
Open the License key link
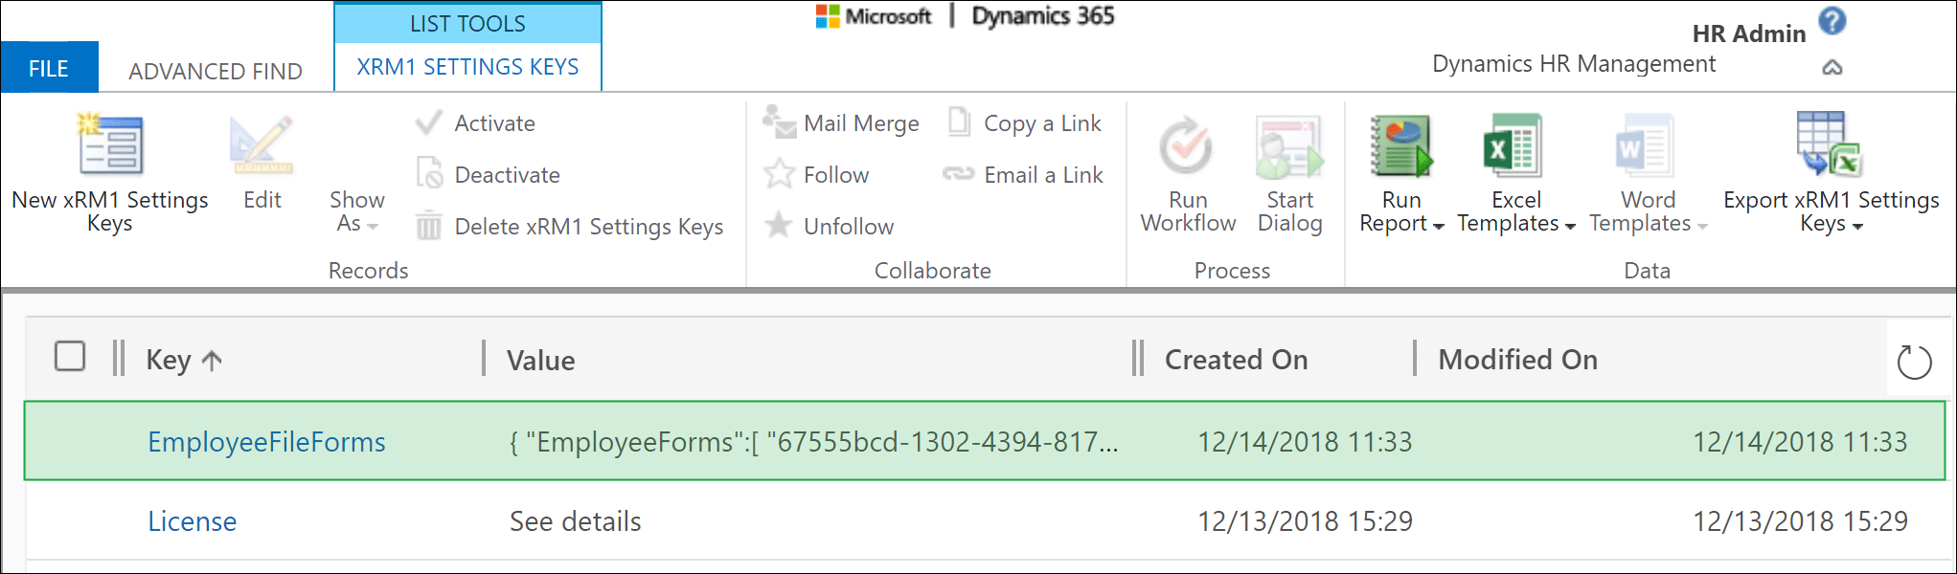click(192, 521)
